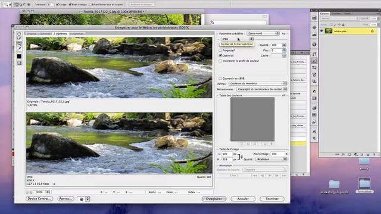
Task: Click the layer style fx icon
Action: pyautogui.click(x=343, y=155)
